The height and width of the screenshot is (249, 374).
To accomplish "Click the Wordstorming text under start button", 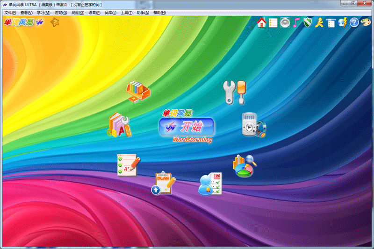I will [x=192, y=140].
